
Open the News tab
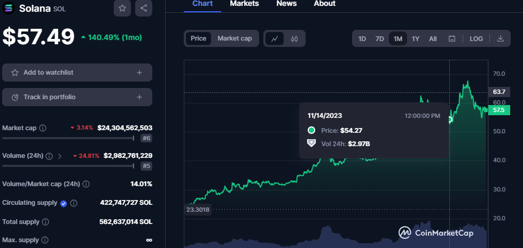286,4
